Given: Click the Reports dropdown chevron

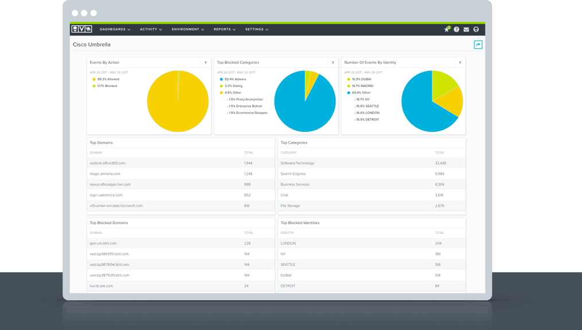Looking at the screenshot, I should pos(234,30).
